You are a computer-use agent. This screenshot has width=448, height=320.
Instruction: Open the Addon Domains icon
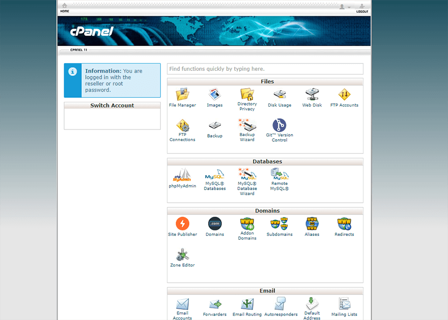coord(247,224)
